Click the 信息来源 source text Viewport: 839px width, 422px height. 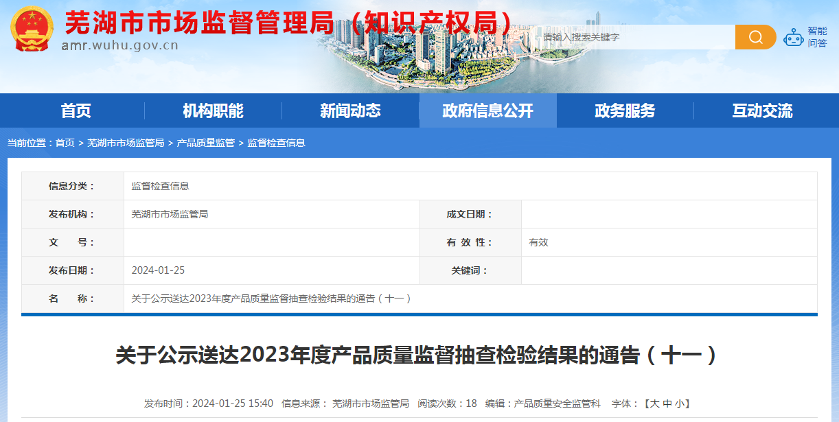point(345,403)
